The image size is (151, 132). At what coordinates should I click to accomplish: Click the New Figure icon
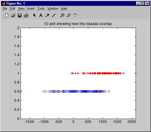click(x=7, y=15)
